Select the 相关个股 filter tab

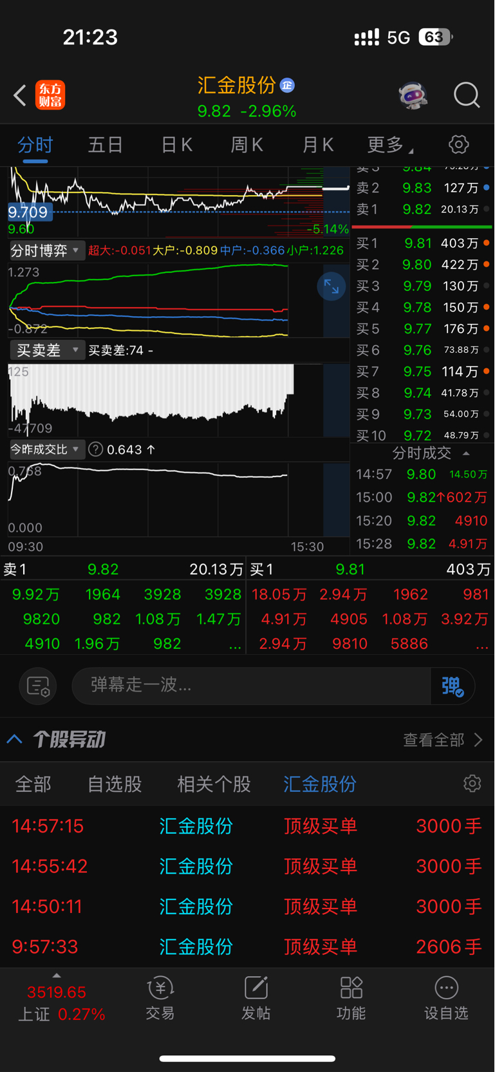point(214,784)
